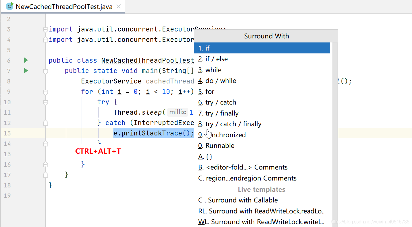Choose '9. synchronized' surround option
The width and height of the screenshot is (412, 227).
[x=262, y=135]
